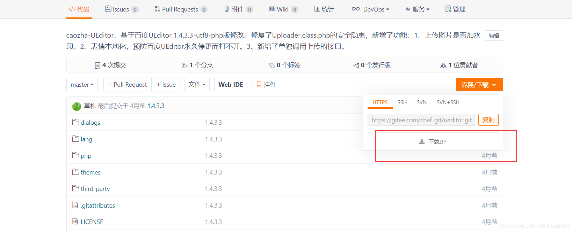572x232 pixels.
Task: Click the code brackets icon on 代码 tab
Action: tap(72, 9)
